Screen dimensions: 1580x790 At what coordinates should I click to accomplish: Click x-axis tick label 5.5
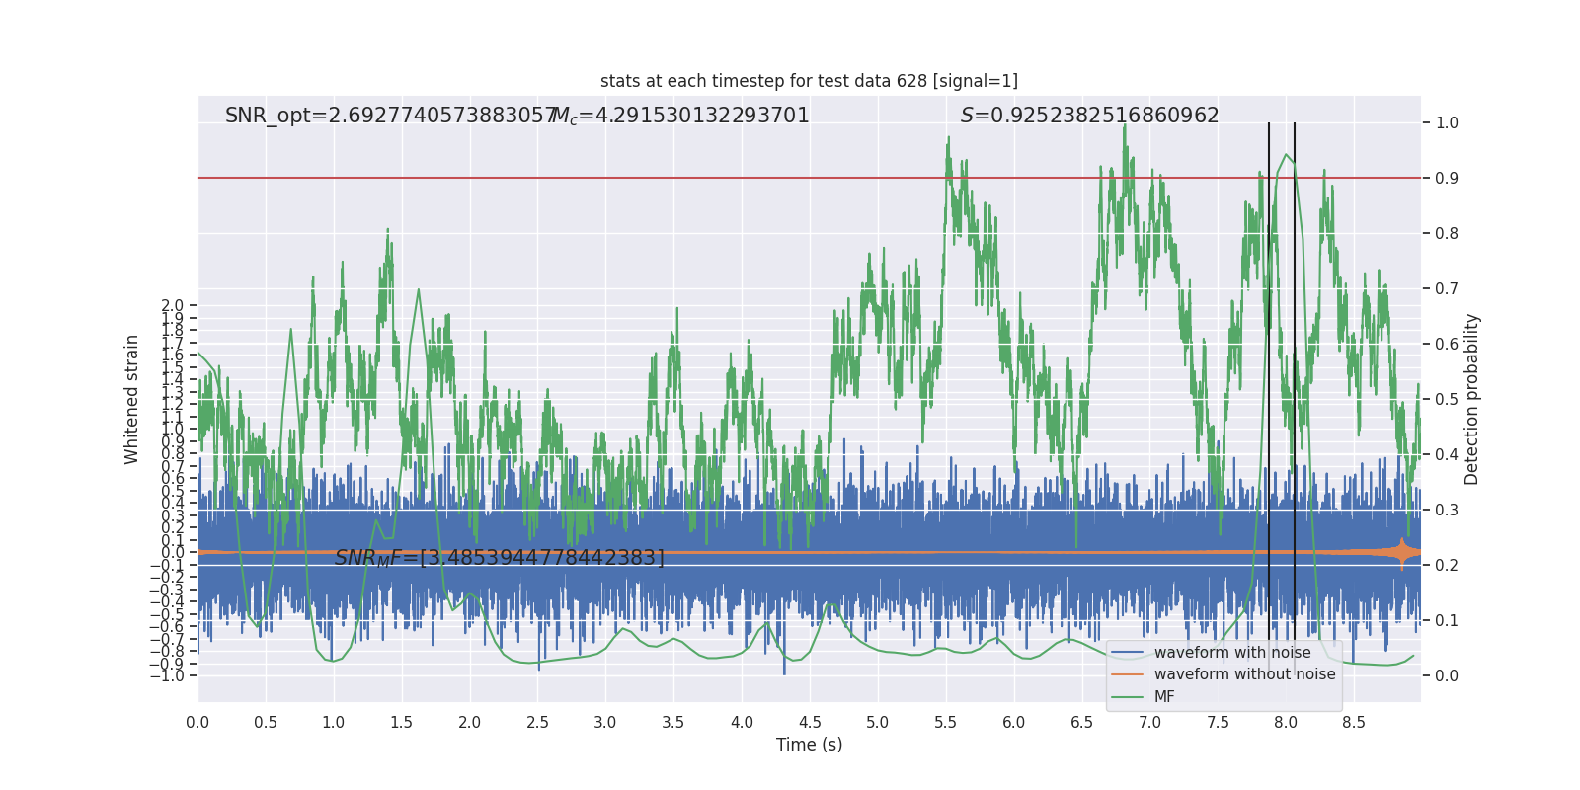(946, 723)
